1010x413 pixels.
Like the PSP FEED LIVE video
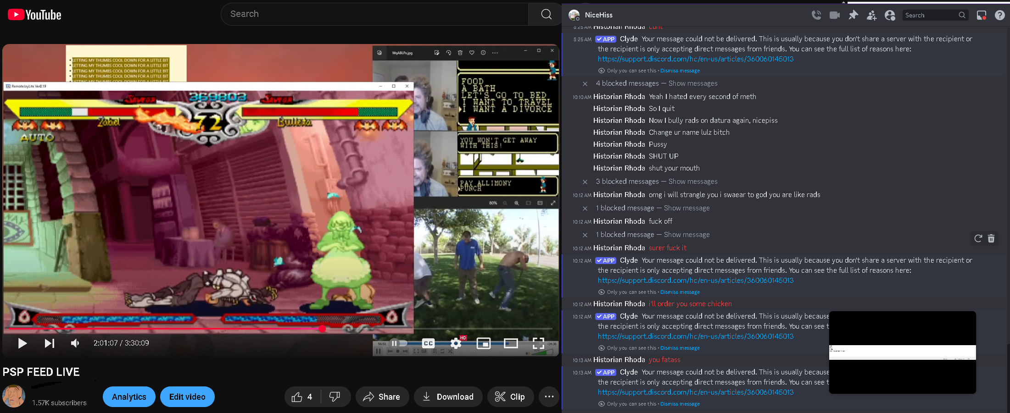point(302,396)
